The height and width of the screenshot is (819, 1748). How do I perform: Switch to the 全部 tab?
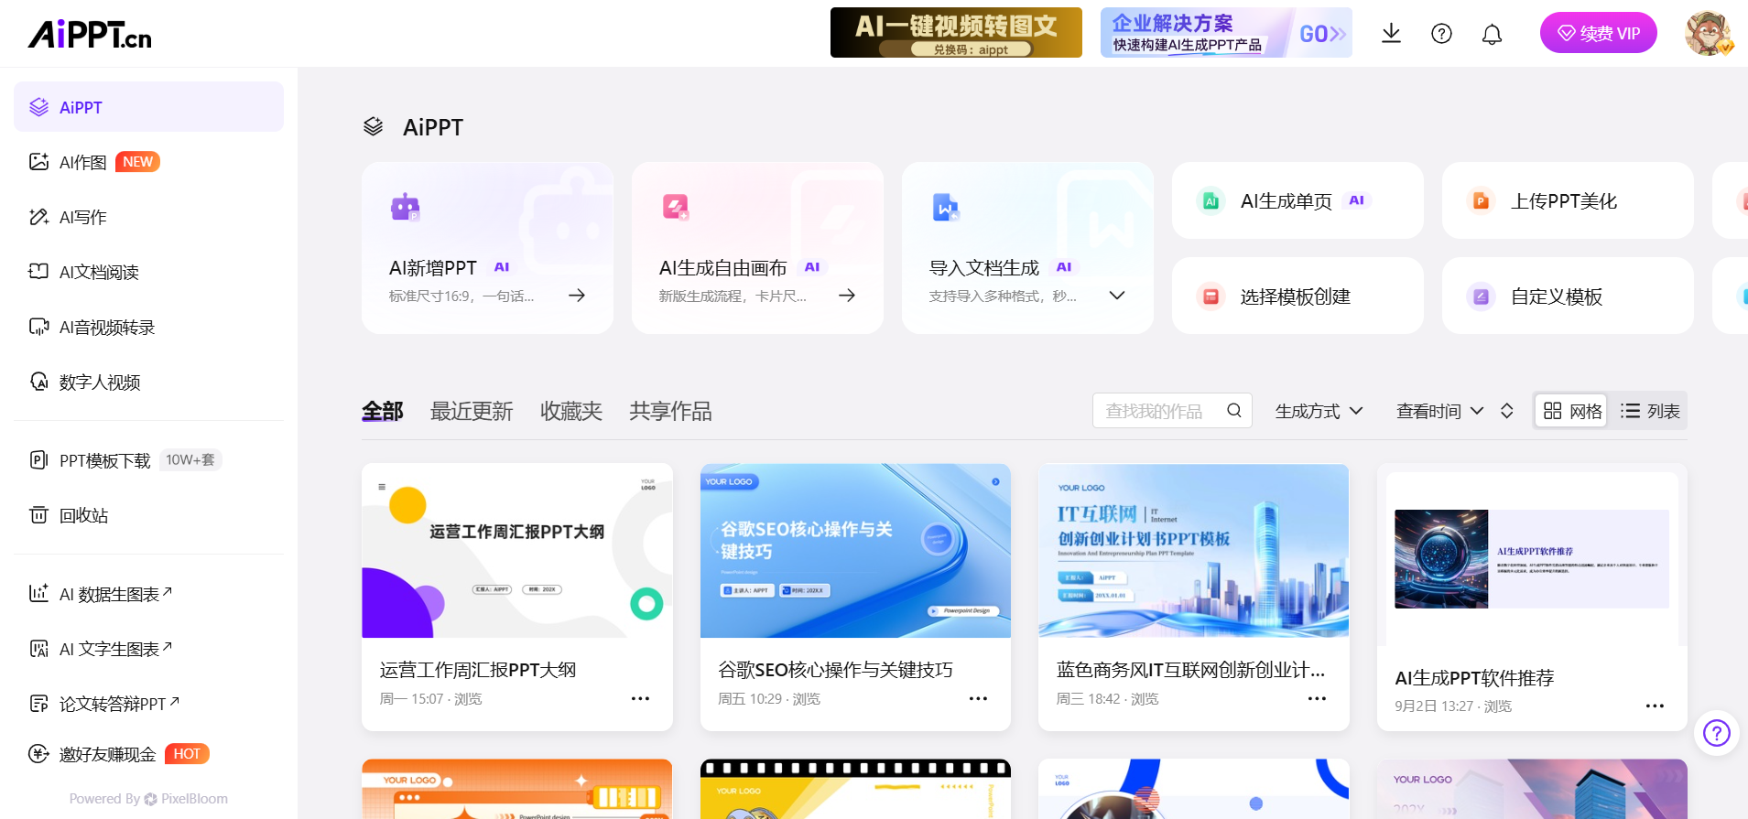click(x=383, y=412)
